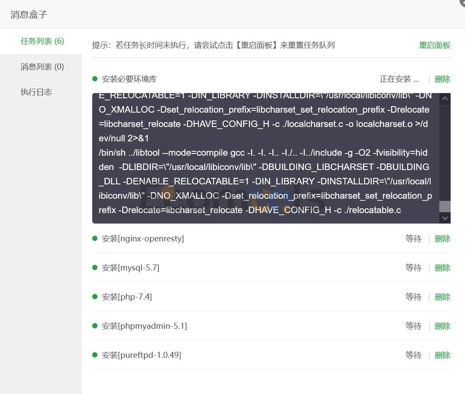Select the 安装必要环境库 task title
This screenshot has height=394, width=465.
coord(129,79)
